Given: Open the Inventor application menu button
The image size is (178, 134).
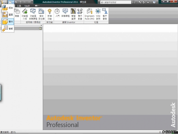Looking at the screenshot, I should point(4,2).
